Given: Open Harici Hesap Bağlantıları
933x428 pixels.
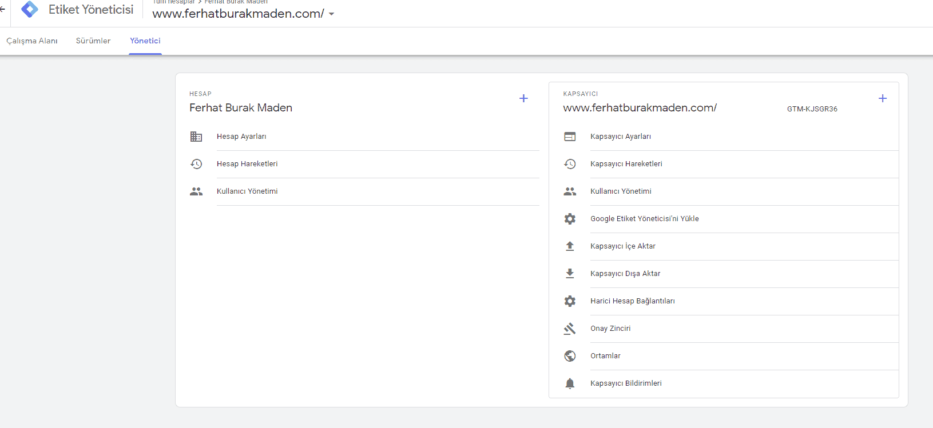Looking at the screenshot, I should [632, 301].
